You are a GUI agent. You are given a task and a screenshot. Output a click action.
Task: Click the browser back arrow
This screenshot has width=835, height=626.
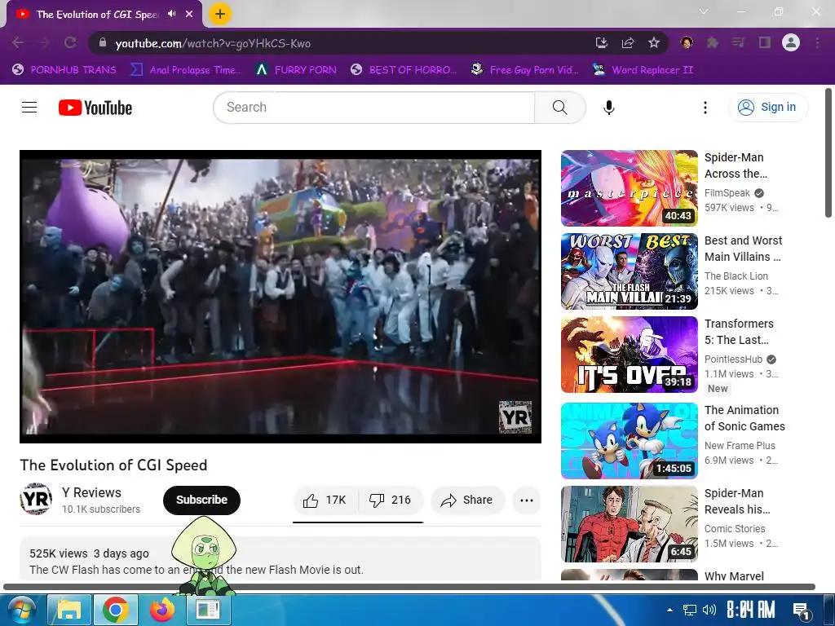click(x=18, y=42)
